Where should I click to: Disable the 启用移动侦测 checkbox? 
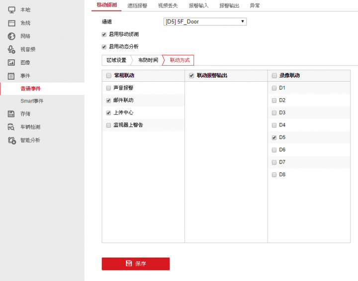(x=104, y=34)
